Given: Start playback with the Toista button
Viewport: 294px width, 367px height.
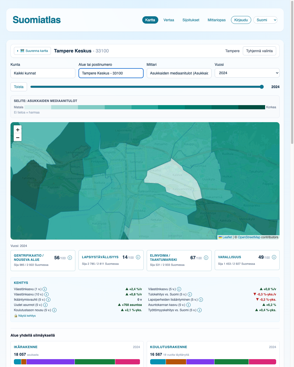Looking at the screenshot, I should [19, 87].
